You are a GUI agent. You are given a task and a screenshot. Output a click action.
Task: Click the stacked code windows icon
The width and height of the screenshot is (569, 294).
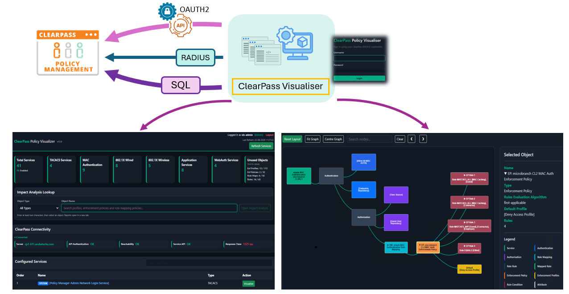(261, 51)
